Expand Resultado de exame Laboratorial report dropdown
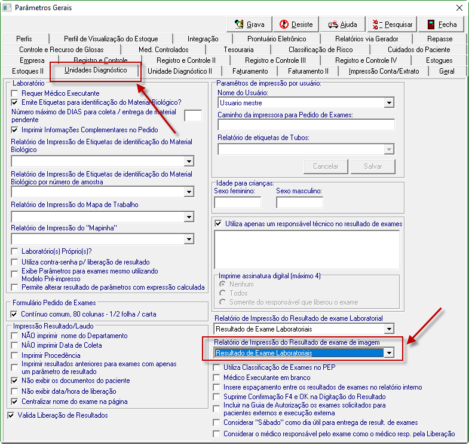The width and height of the screenshot is (469, 444). point(389,329)
